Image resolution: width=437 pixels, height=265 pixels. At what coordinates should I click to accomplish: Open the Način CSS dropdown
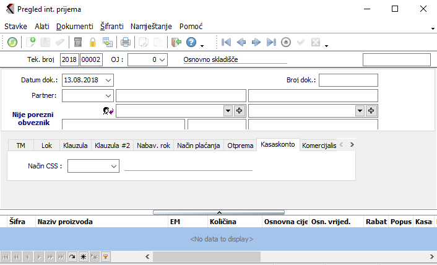113,166
